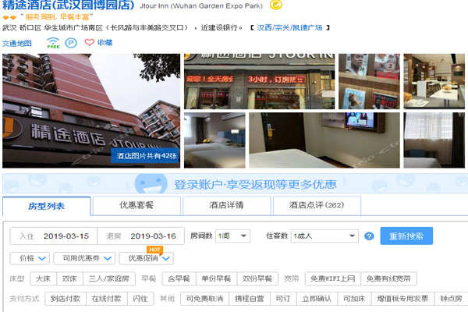
Task: Toggle the 双床 bed type filter
Action: click(x=70, y=278)
